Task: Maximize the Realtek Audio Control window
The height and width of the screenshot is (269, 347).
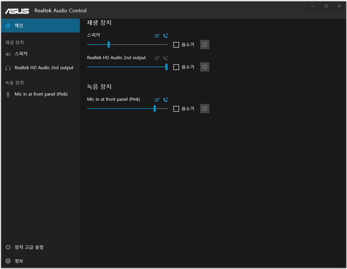Action: (326, 6)
